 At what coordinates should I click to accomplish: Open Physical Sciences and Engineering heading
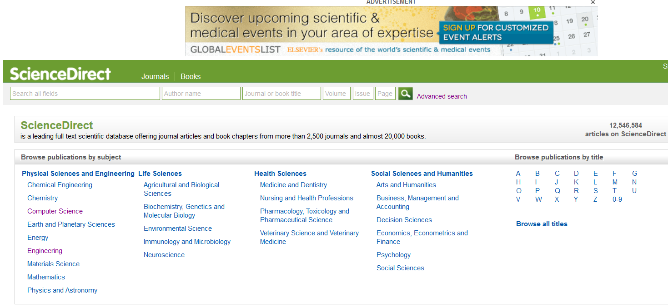(78, 174)
